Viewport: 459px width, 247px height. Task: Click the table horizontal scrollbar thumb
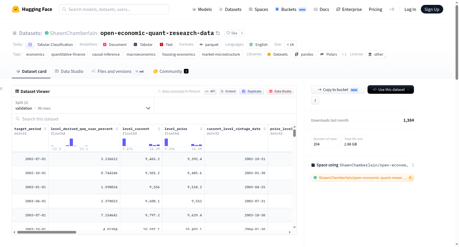click(x=47, y=232)
